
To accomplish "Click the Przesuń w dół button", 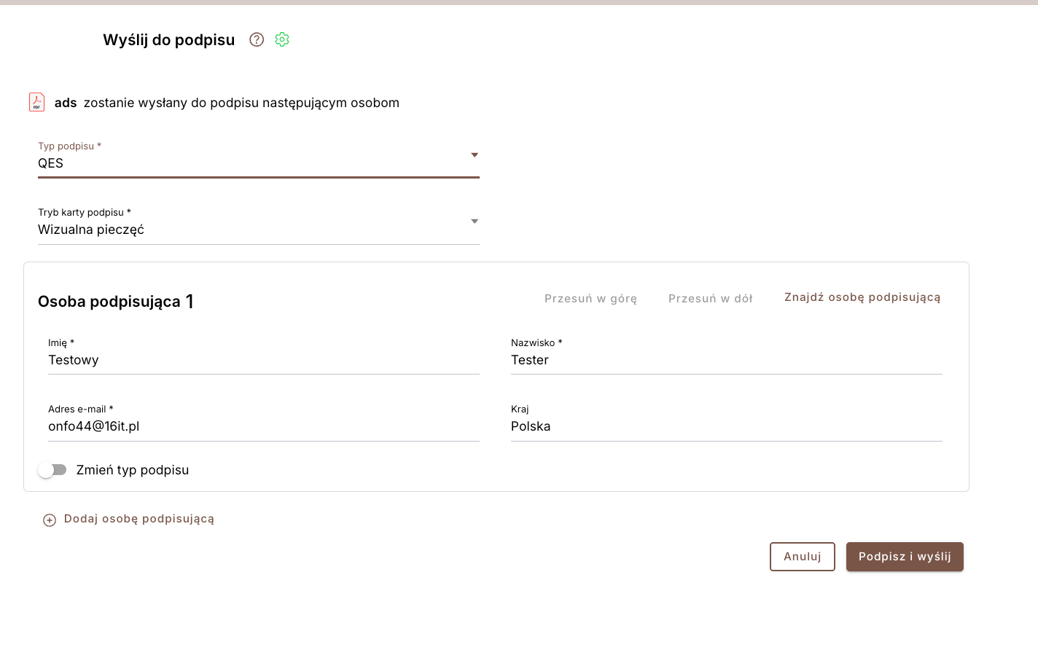I will (x=710, y=298).
